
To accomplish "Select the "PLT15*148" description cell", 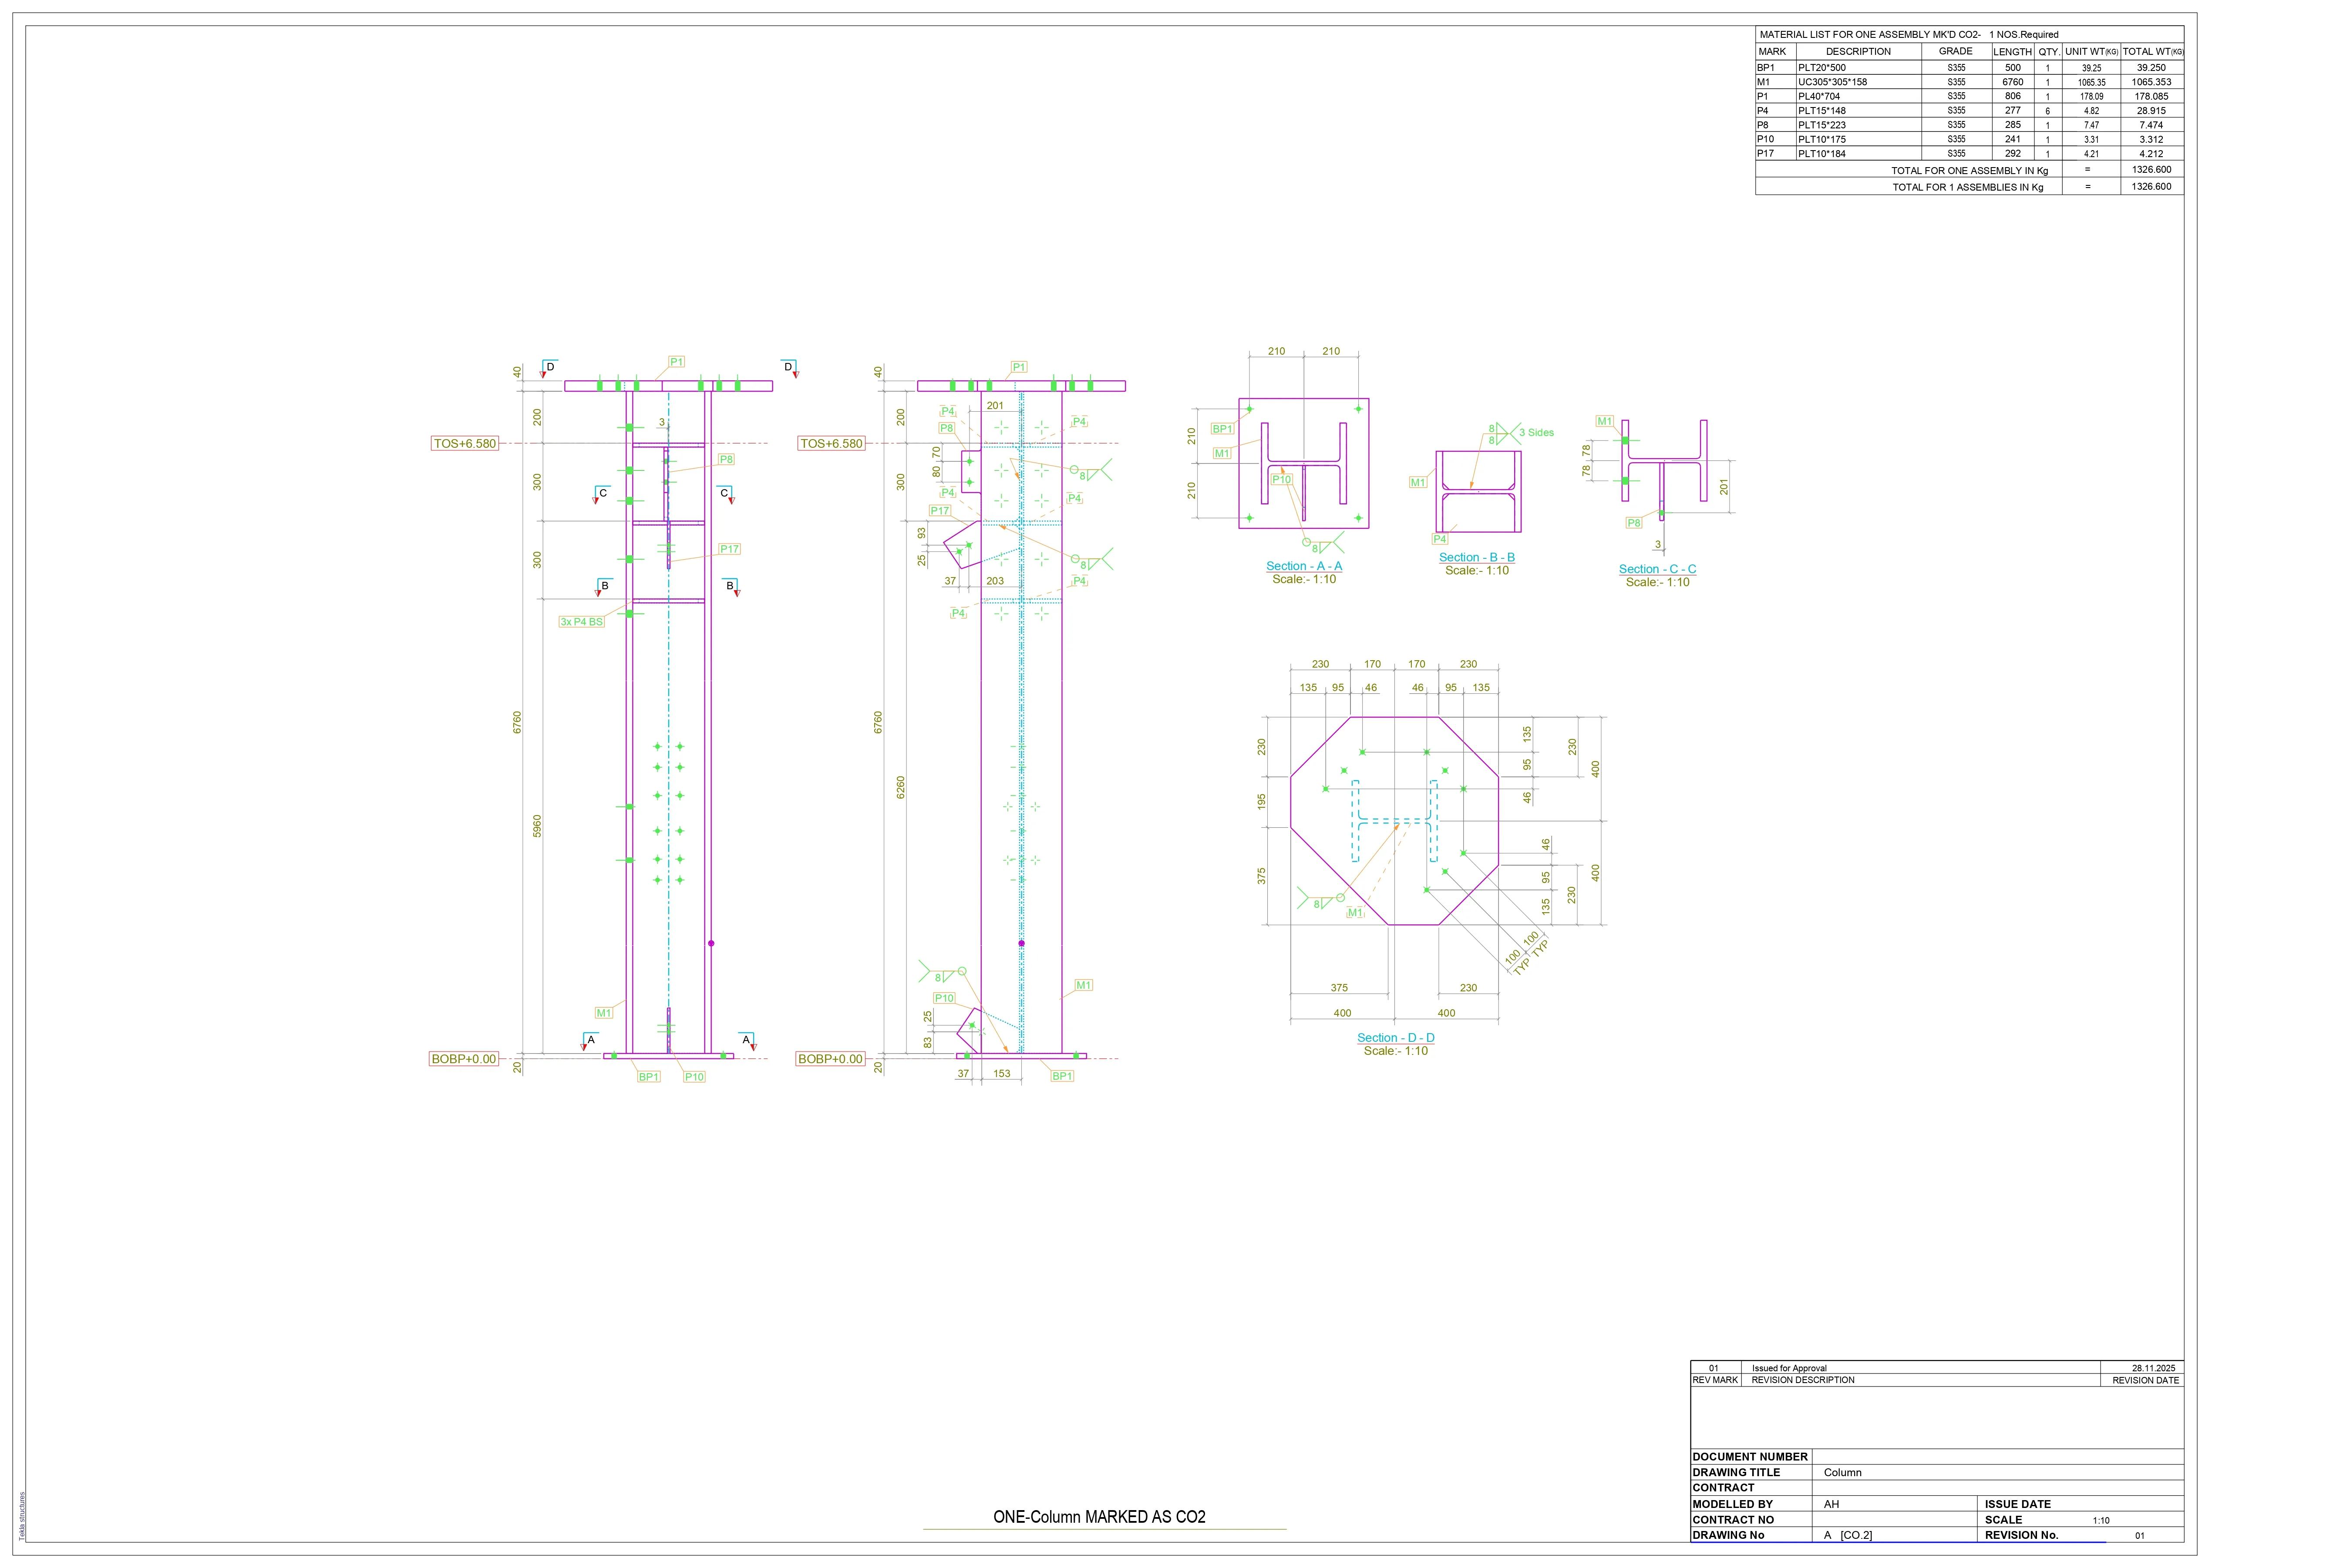I will pos(1822,111).
